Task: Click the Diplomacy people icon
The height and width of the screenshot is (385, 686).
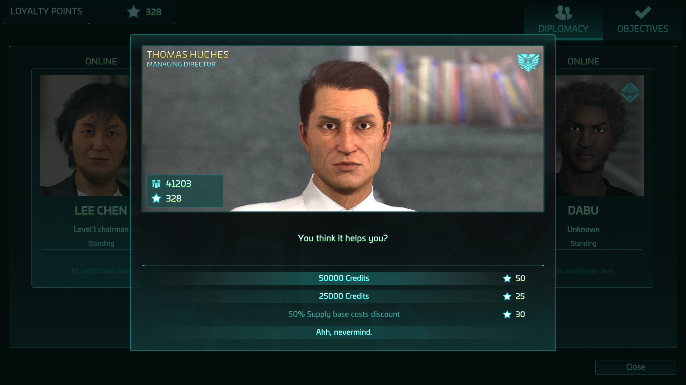Action: coord(563,13)
